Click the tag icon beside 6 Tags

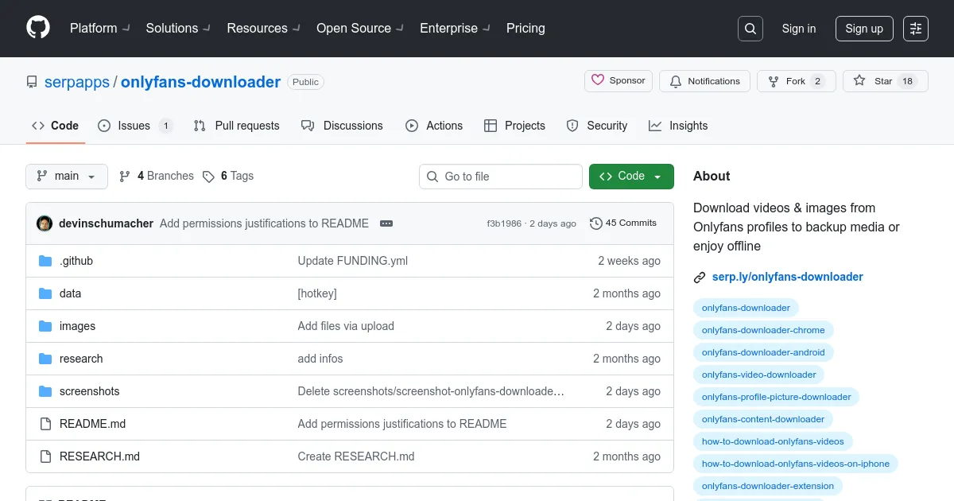coord(208,177)
